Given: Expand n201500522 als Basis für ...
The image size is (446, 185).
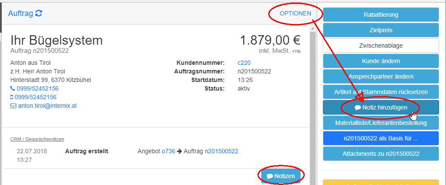Looking at the screenshot, I should tap(381, 139).
